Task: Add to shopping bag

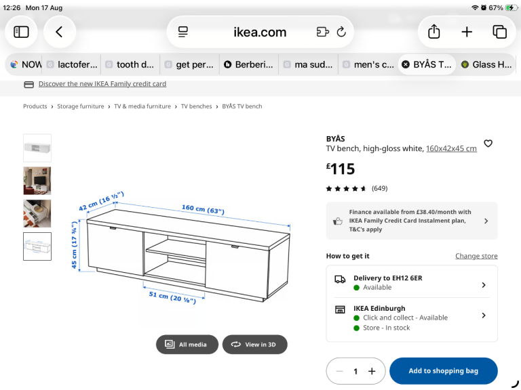Action: point(443,371)
